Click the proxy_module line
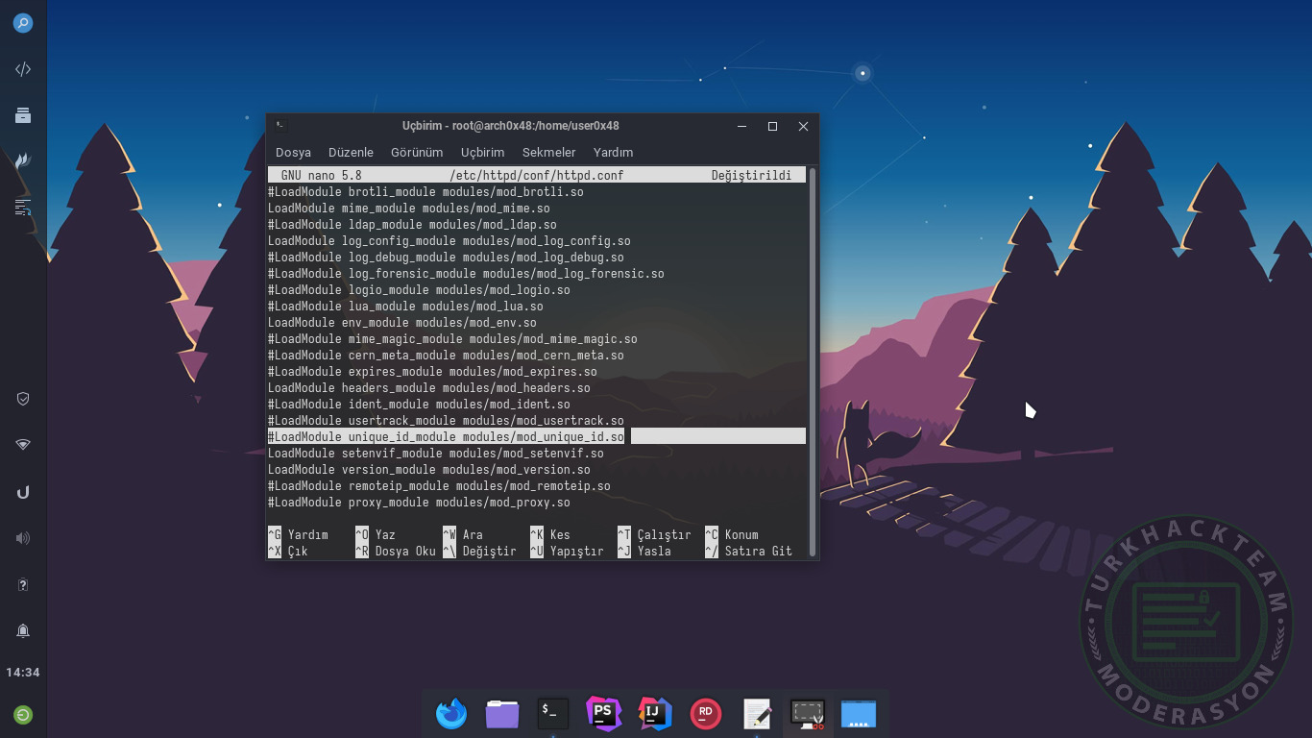Viewport: 1312px width, 738px height. click(419, 502)
